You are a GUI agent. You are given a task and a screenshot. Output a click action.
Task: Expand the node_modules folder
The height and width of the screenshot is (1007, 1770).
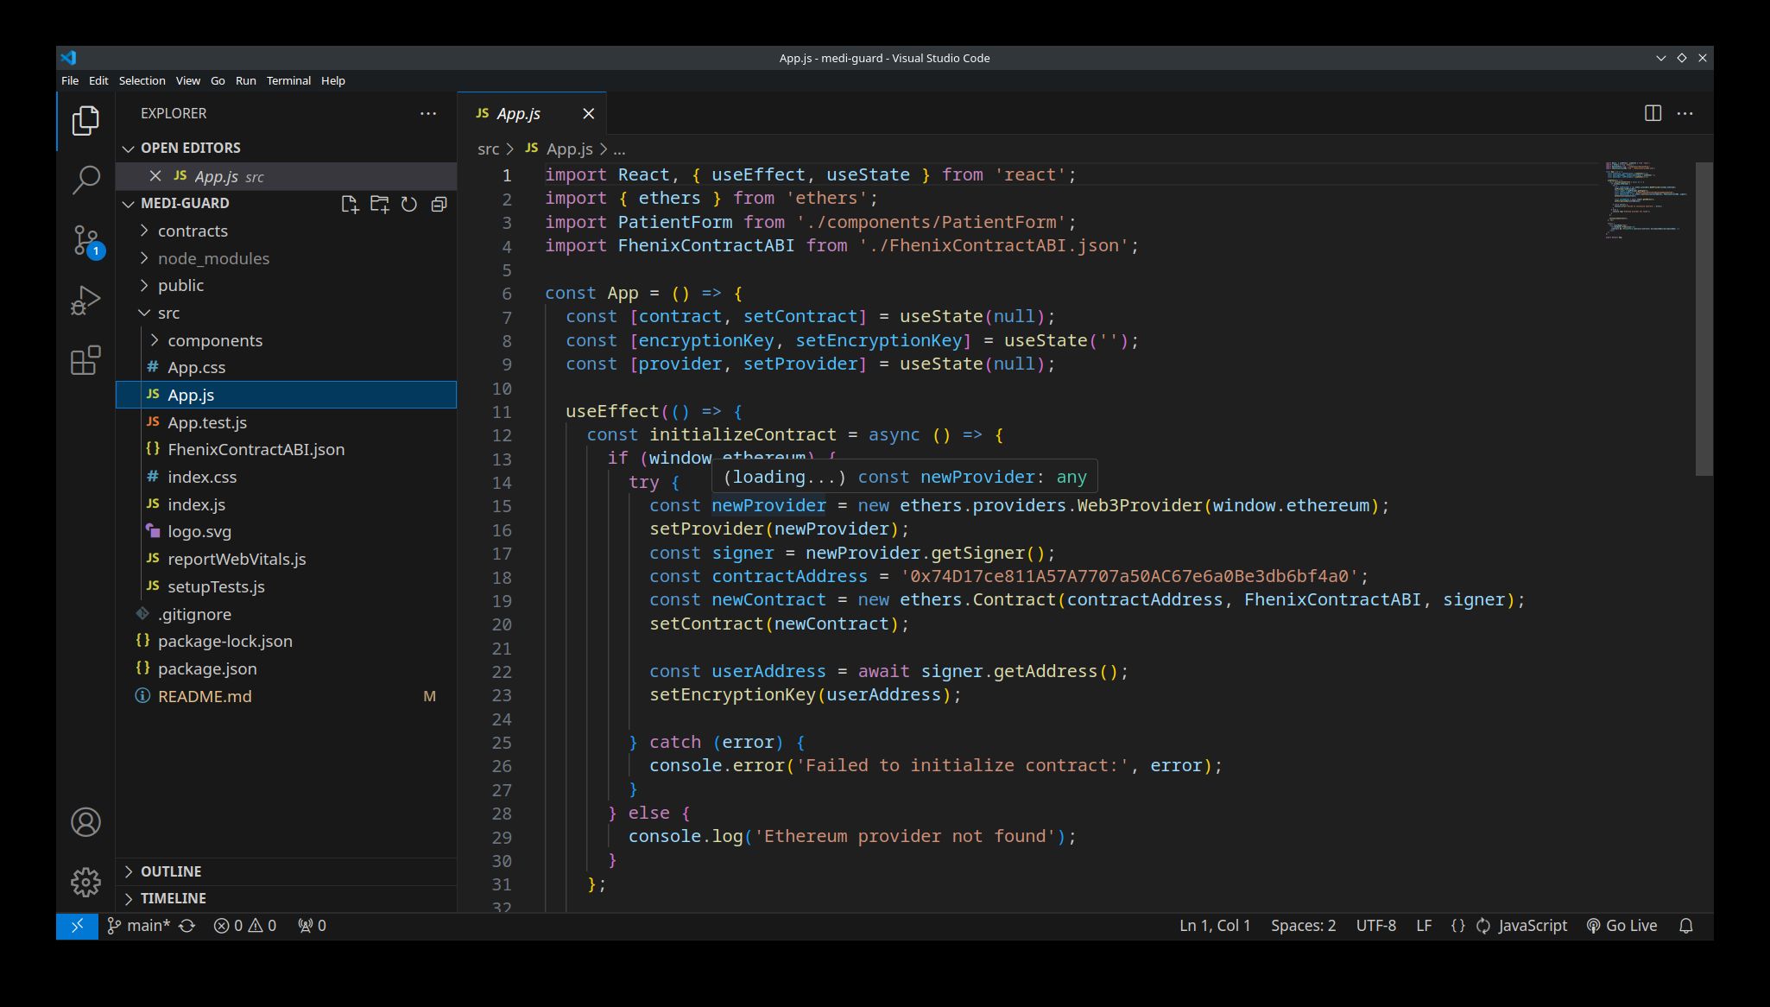pos(286,258)
